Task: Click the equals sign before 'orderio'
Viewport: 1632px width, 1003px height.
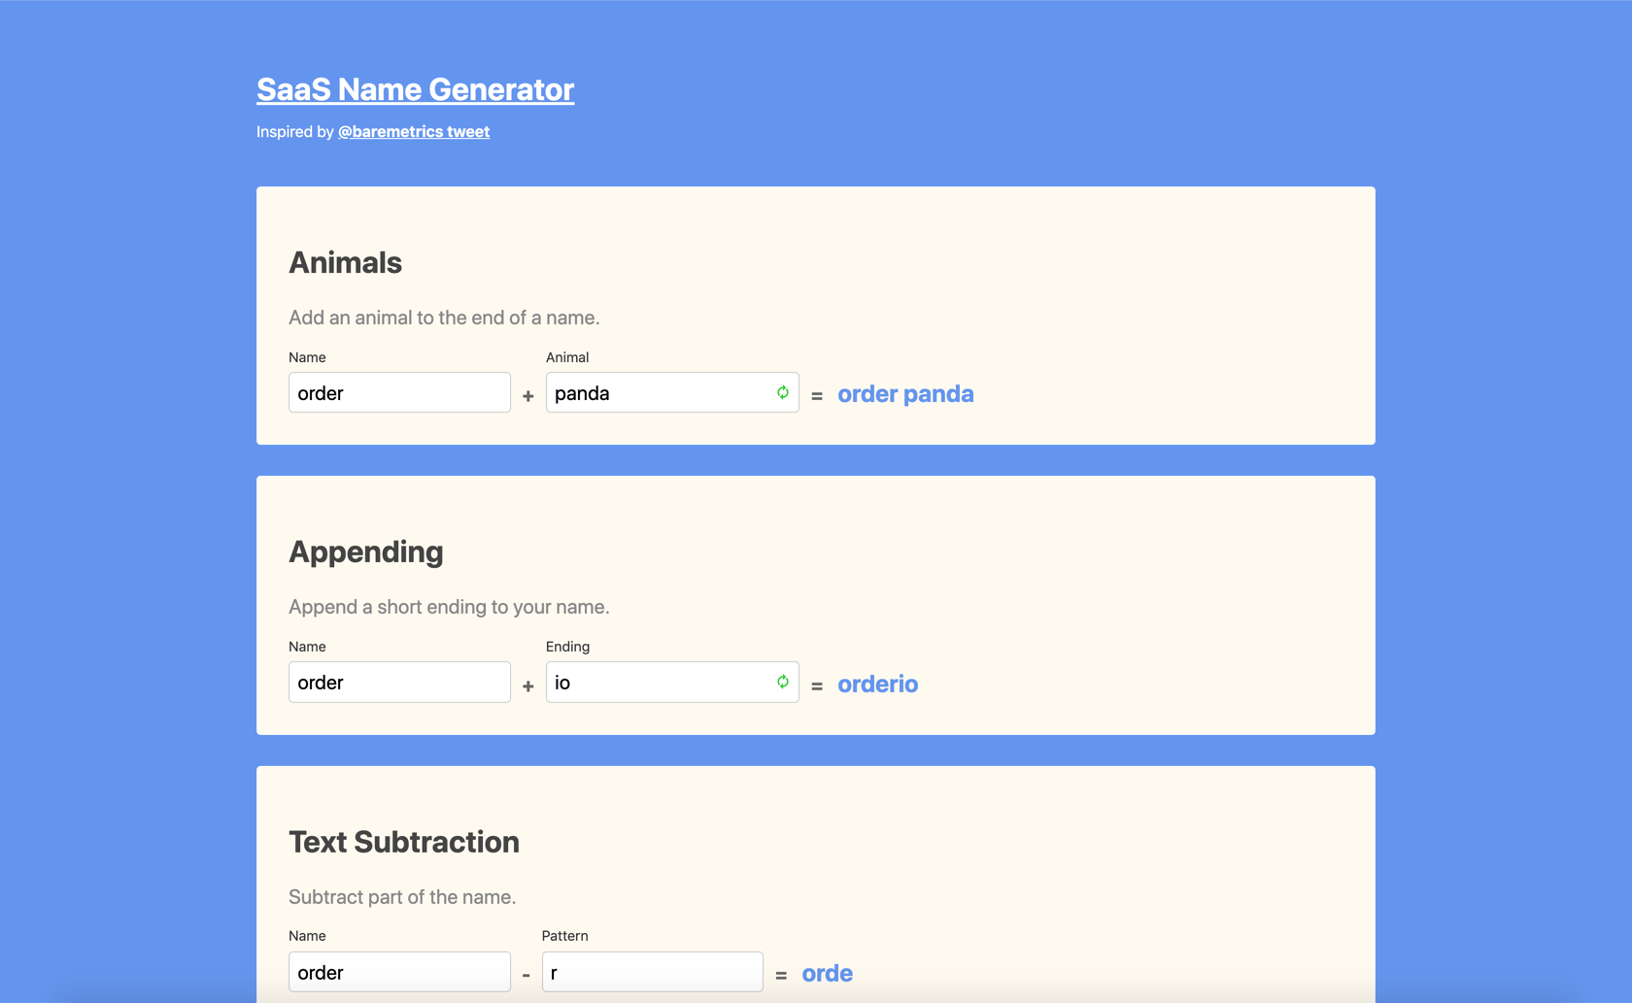Action: click(817, 684)
